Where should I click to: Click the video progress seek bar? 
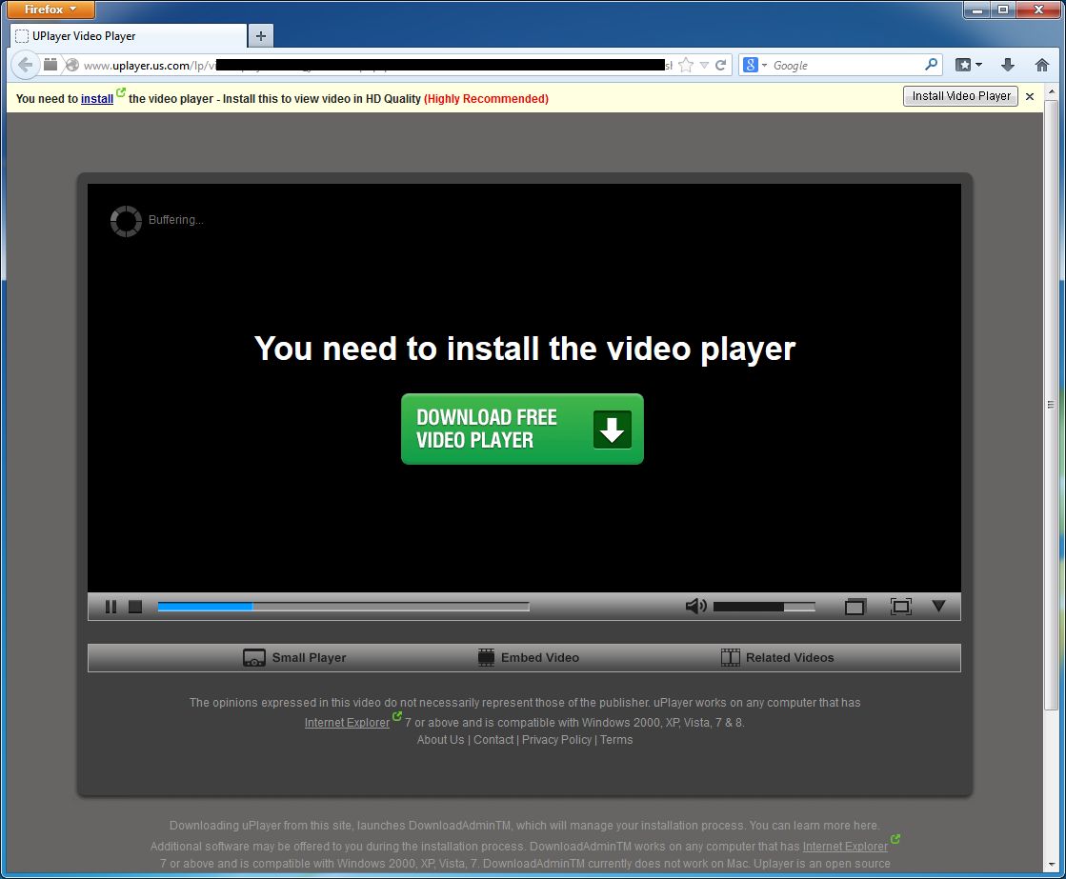343,607
